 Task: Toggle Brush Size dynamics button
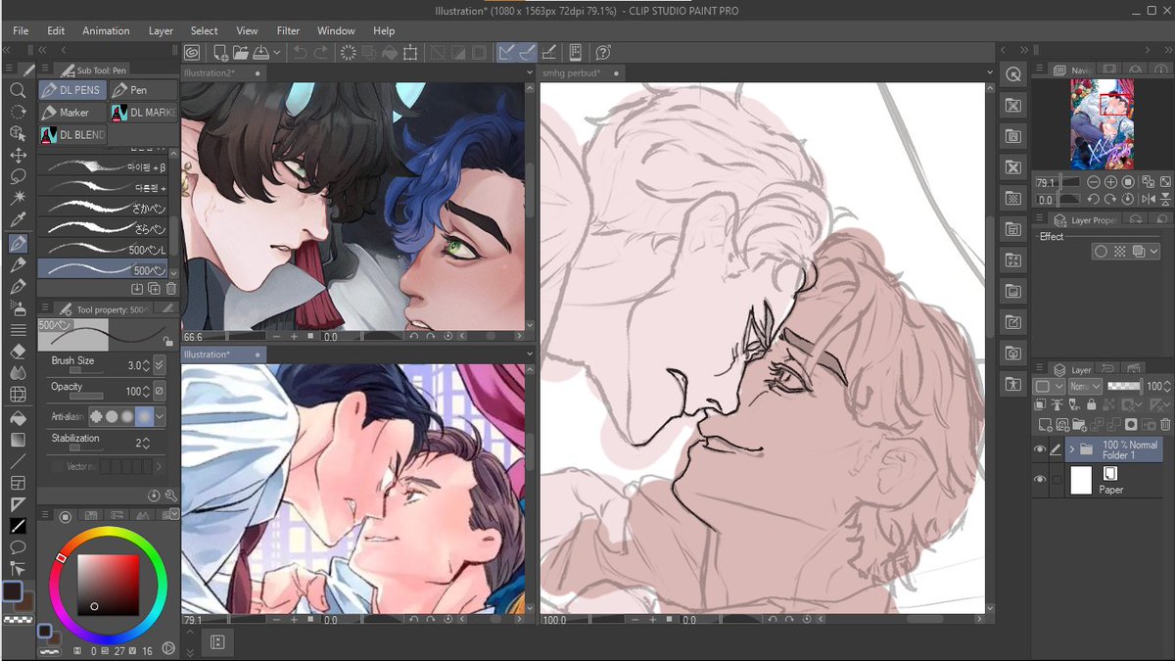click(x=160, y=365)
